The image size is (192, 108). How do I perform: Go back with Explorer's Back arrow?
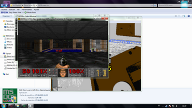[2, 5]
